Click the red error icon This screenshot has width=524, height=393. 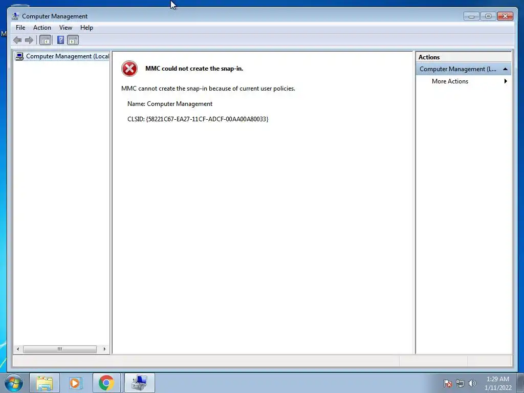click(x=129, y=69)
